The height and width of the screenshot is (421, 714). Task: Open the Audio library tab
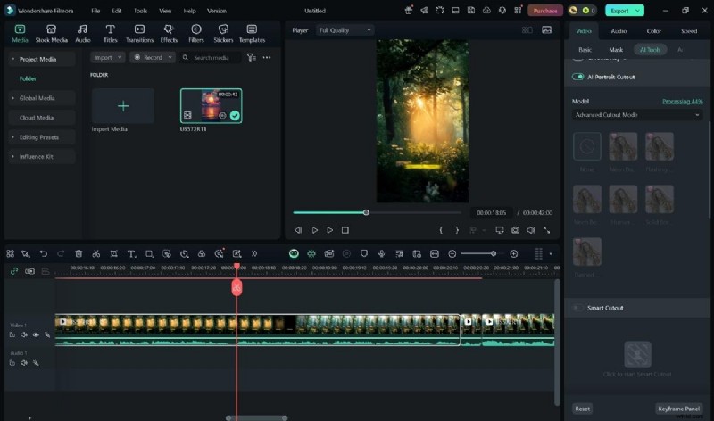click(x=82, y=34)
